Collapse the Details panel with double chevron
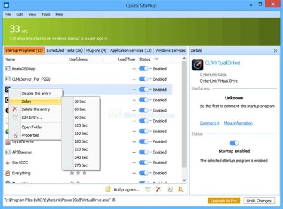 (276, 51)
